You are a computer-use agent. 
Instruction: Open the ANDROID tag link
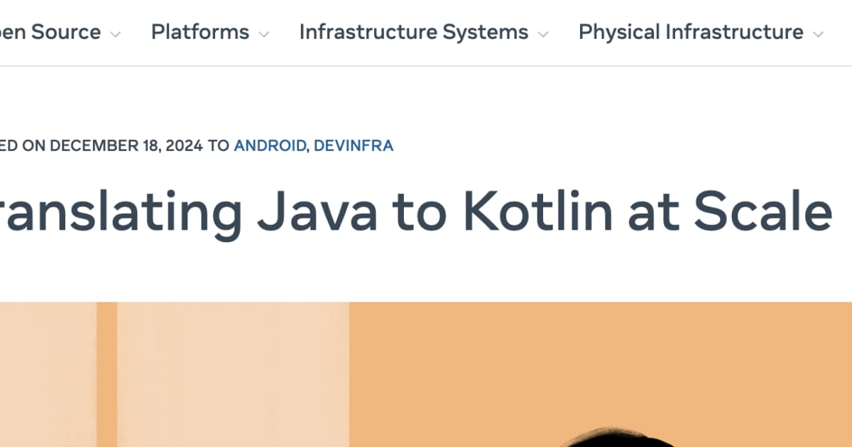[x=269, y=145]
